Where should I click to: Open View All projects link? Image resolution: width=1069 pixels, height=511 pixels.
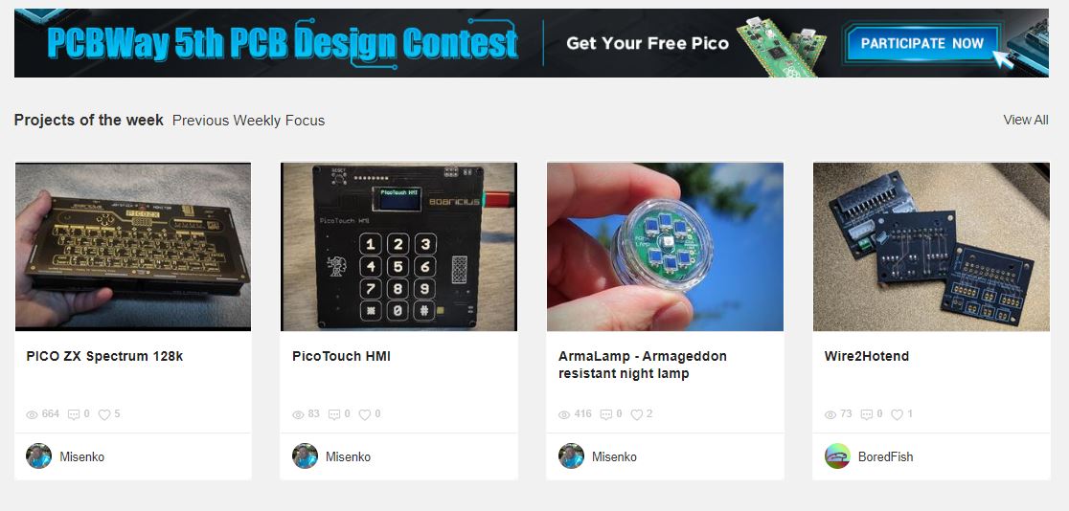tap(1025, 120)
